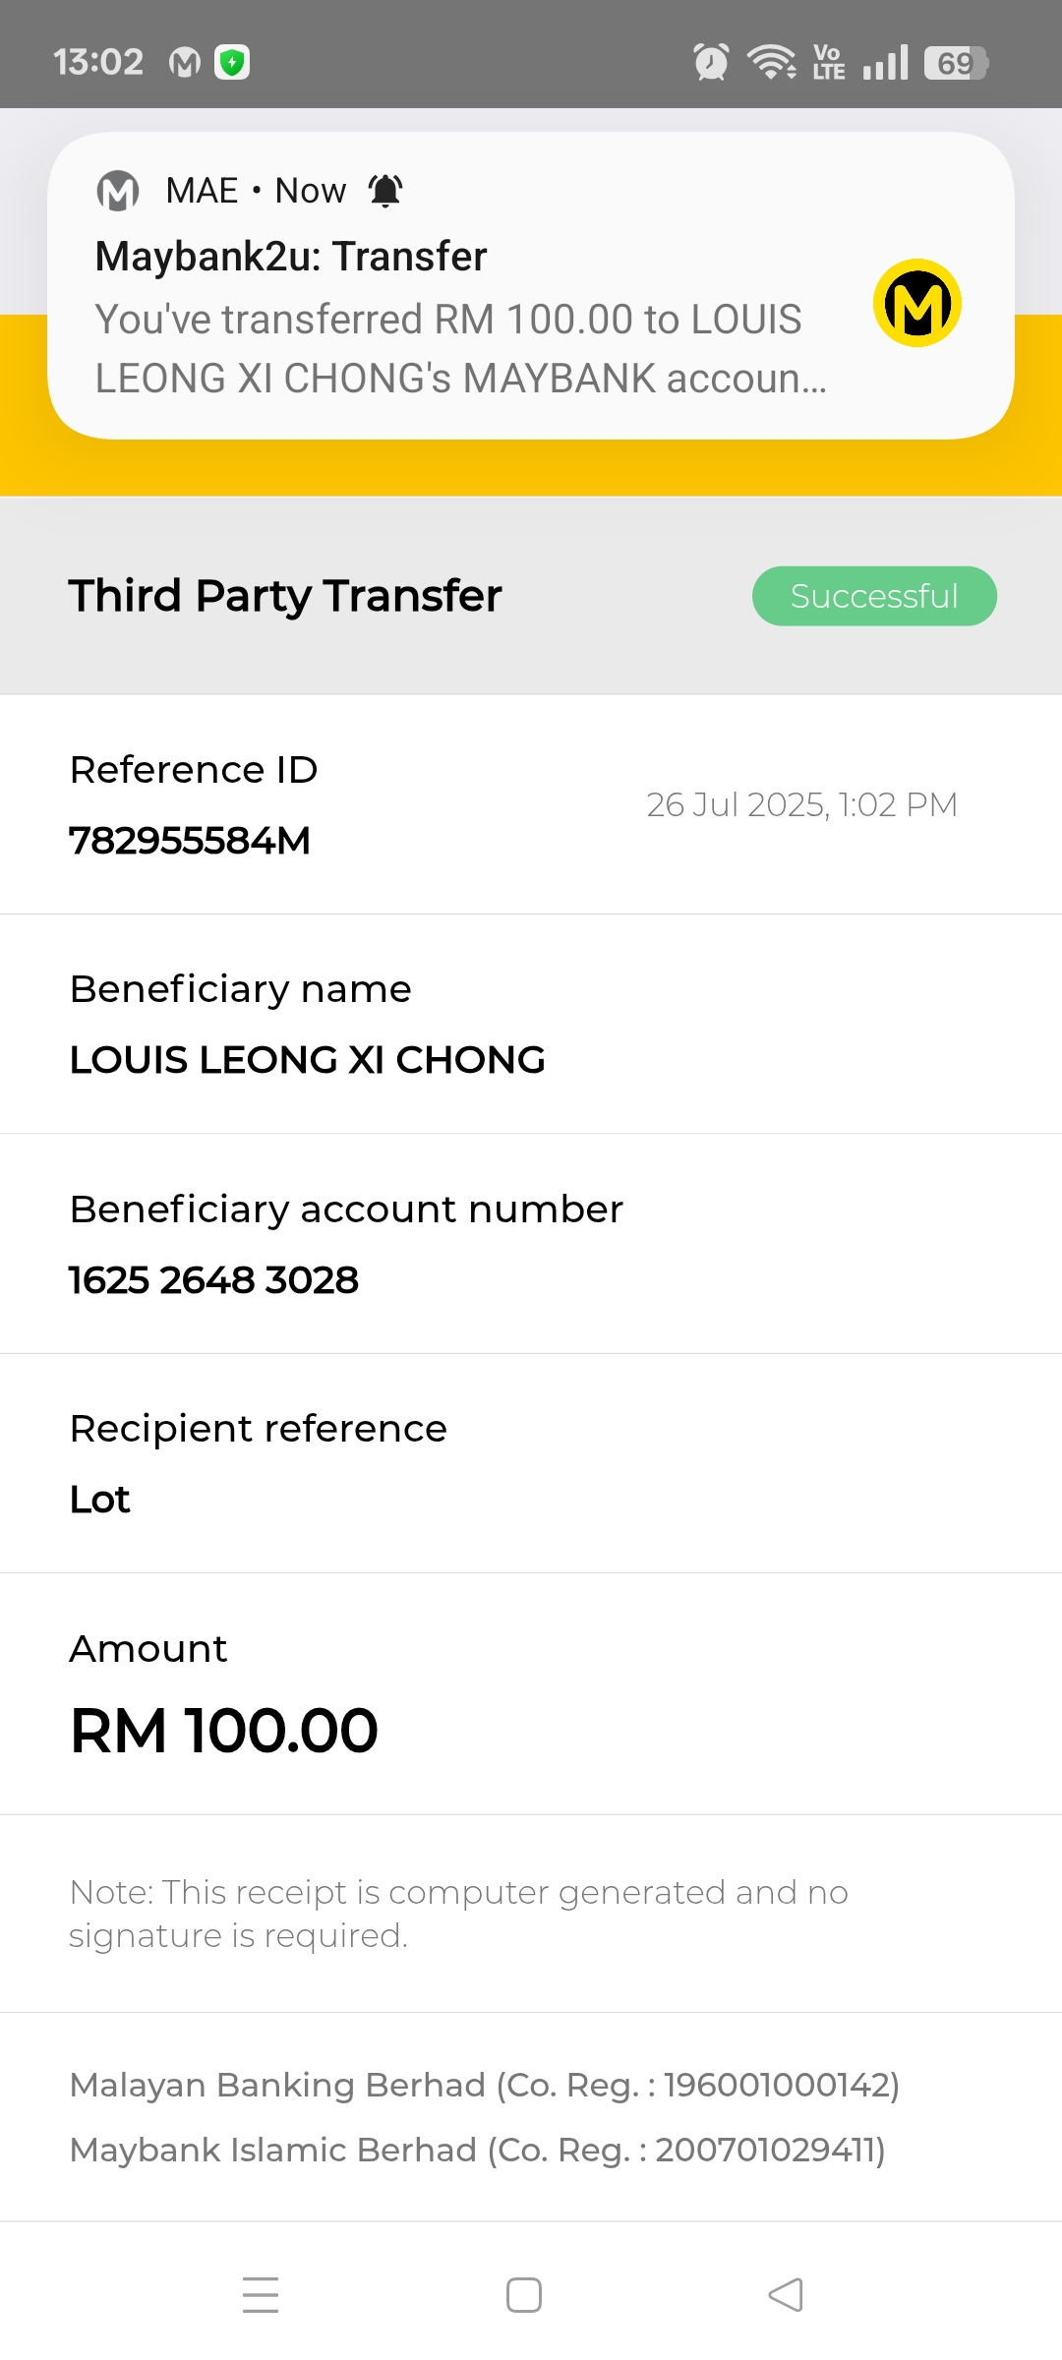This screenshot has height=2360, width=1062.
Task: Tap the RM 100.00 amount
Action: click(x=224, y=1731)
